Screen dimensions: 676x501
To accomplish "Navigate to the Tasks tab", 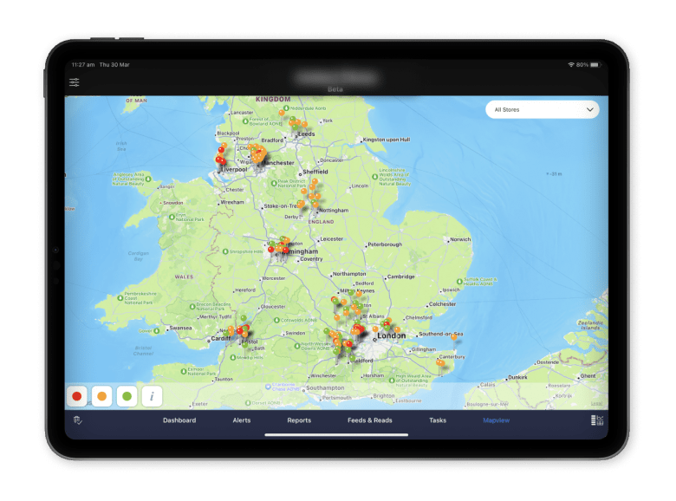I will tap(438, 420).
